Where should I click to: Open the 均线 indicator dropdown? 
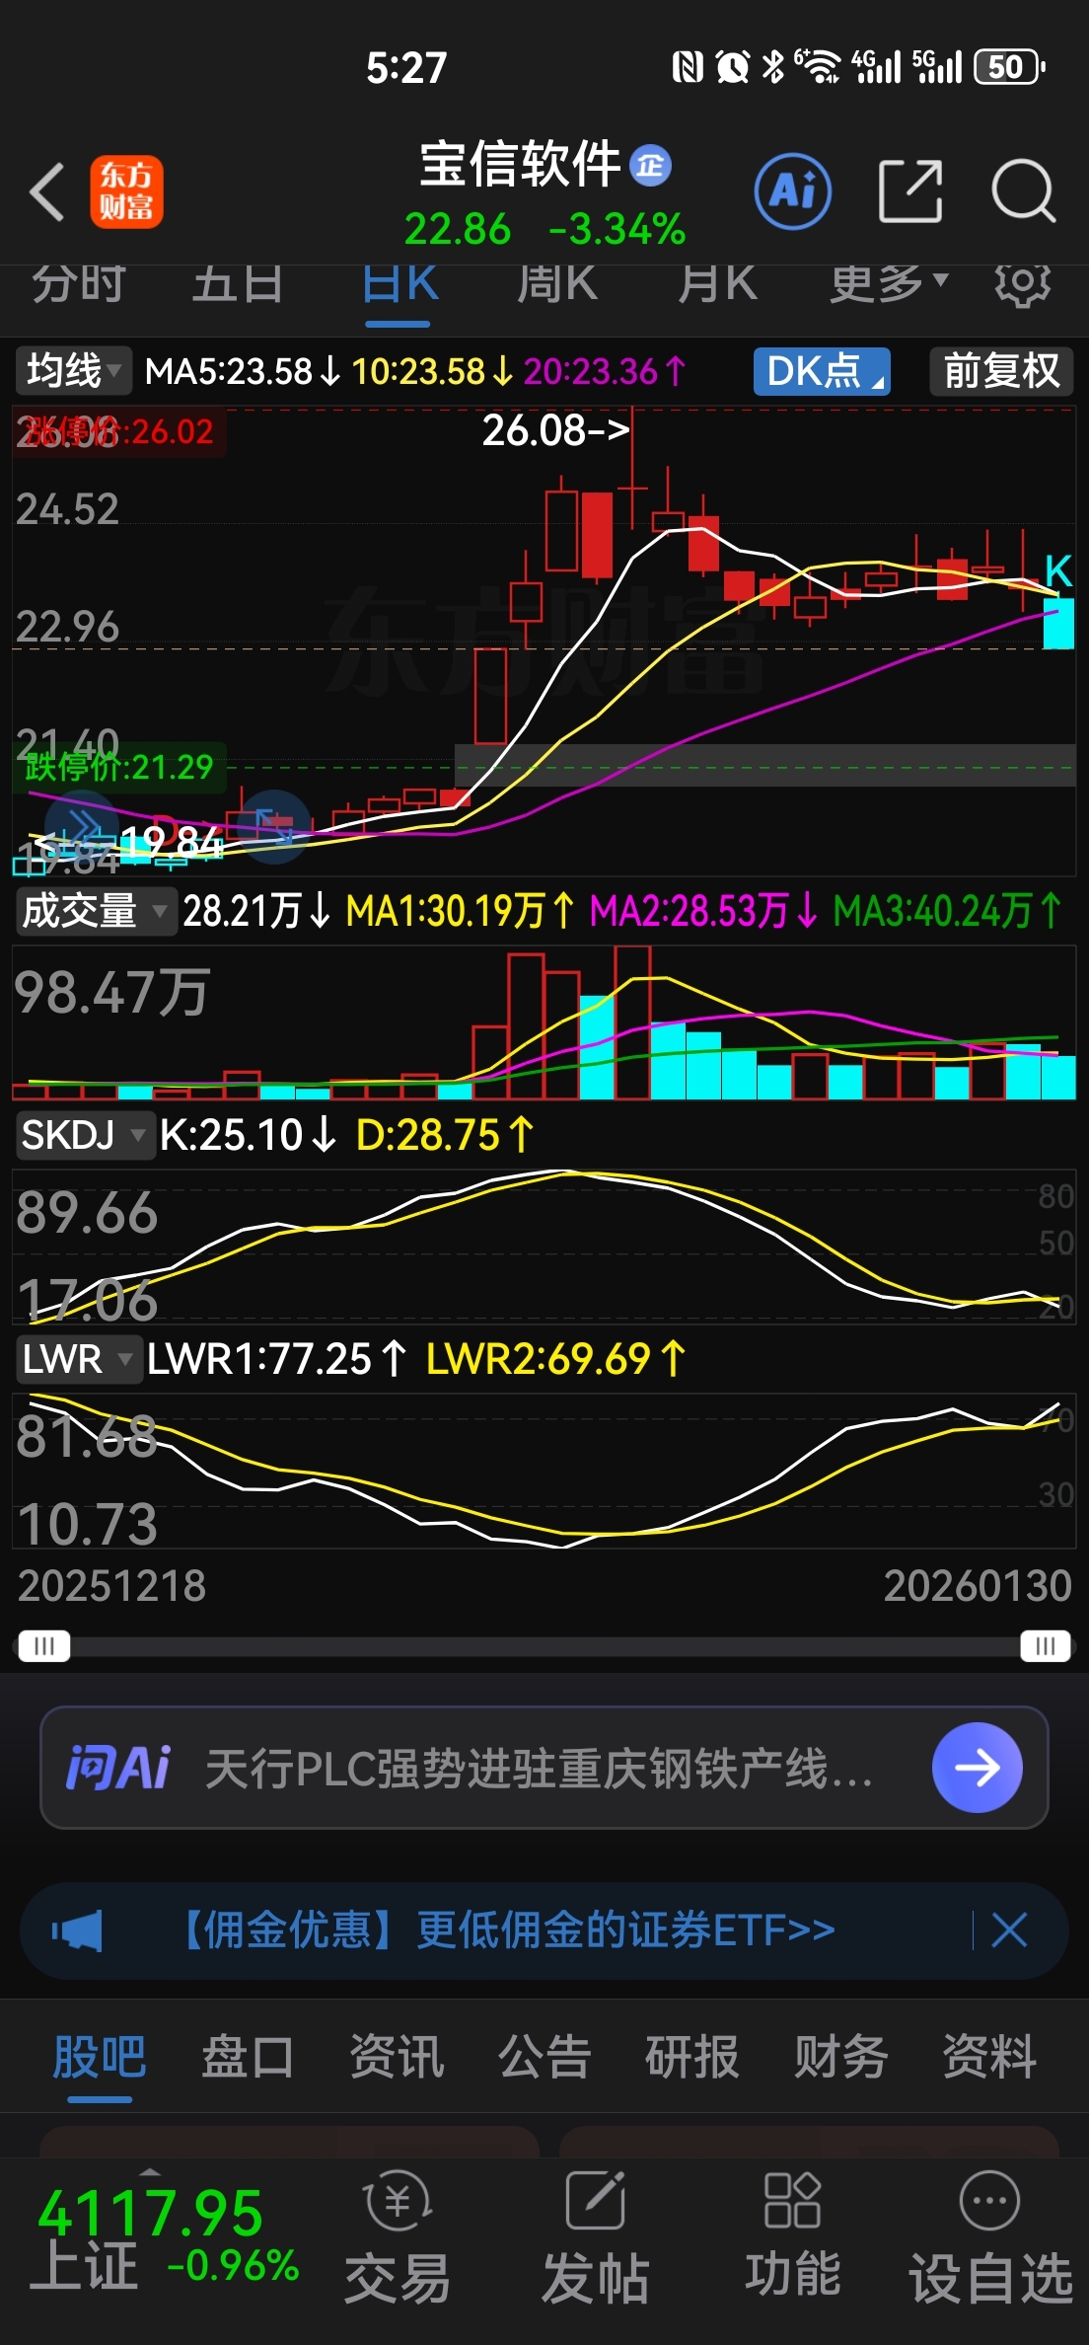(74, 371)
